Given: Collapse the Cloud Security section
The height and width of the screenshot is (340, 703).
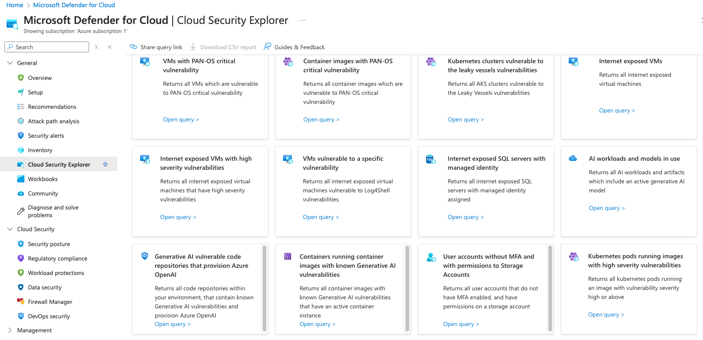Looking at the screenshot, I should click(x=10, y=229).
